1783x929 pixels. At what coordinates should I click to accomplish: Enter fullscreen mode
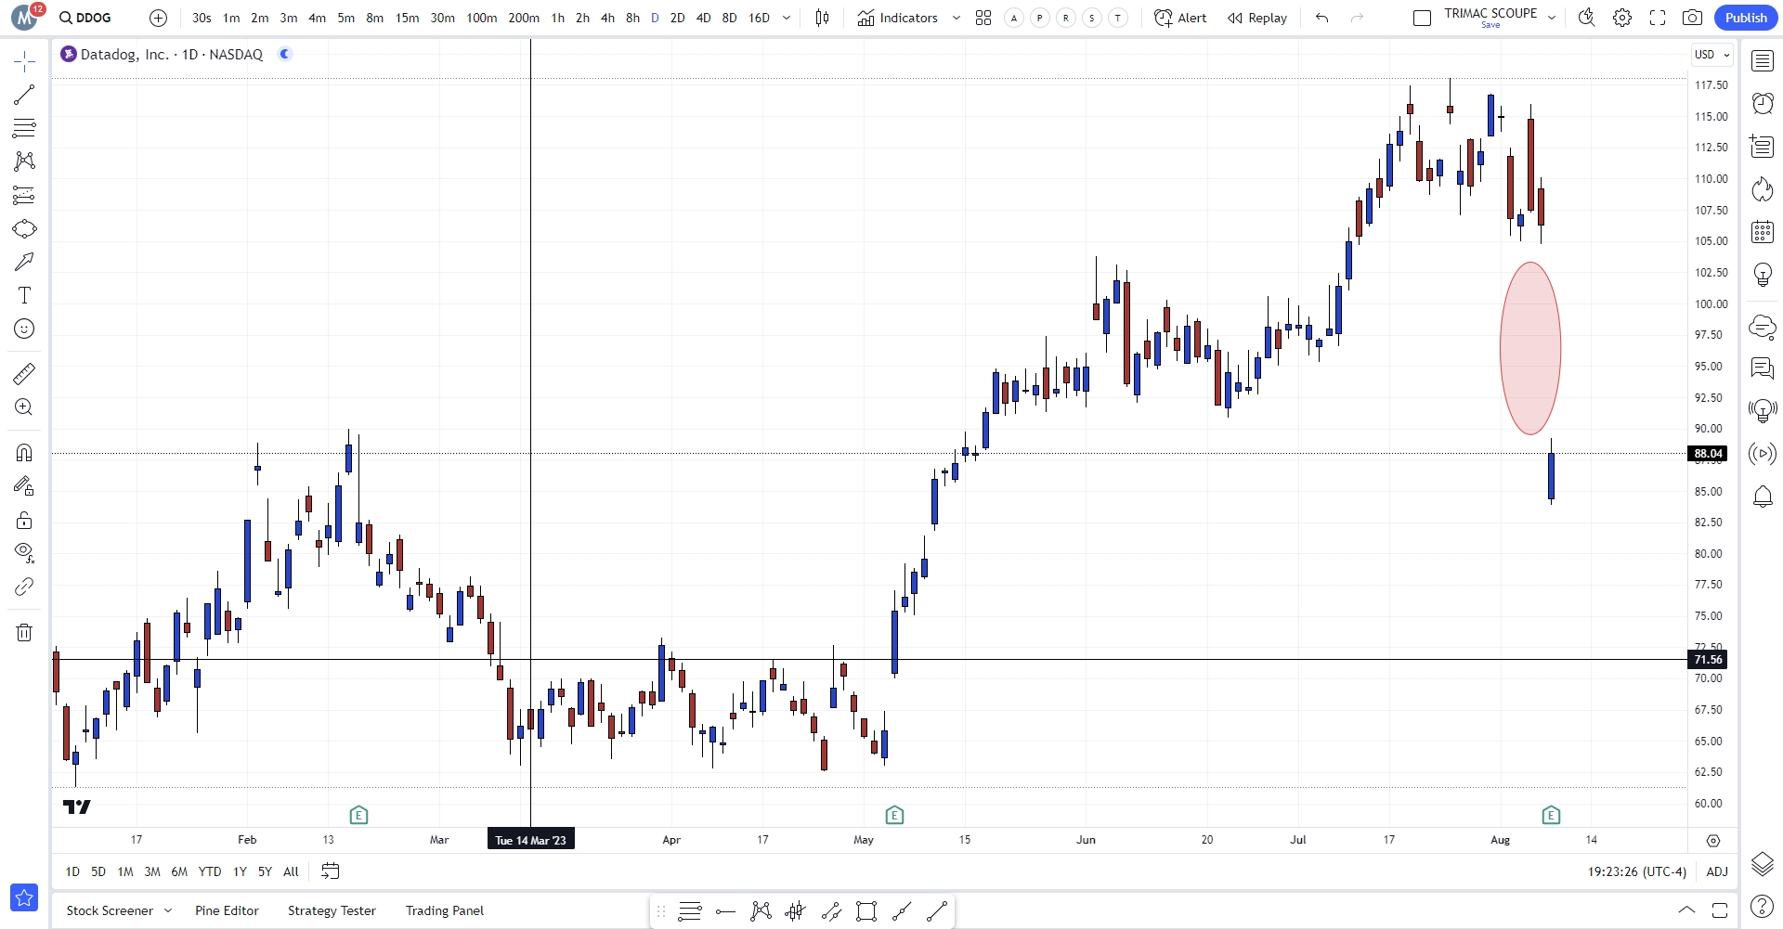click(1658, 18)
